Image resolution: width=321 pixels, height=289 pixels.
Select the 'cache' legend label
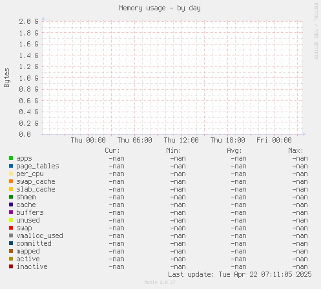[26, 205]
